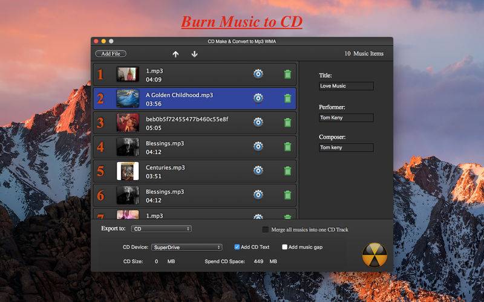Click thumbnail of track 4 Blessings.mp3
Image resolution: width=484 pixels, height=302 pixels.
click(128, 147)
